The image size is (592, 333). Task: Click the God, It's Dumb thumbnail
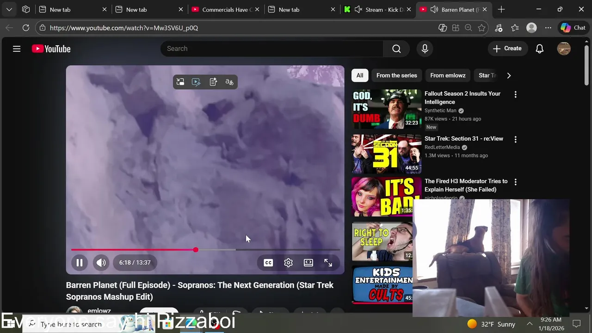[x=386, y=109]
